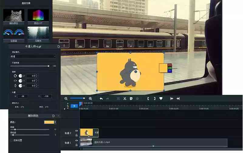Screen dimensions: 243x153
Task: Redo the undone edit
Action: click(x=108, y=98)
